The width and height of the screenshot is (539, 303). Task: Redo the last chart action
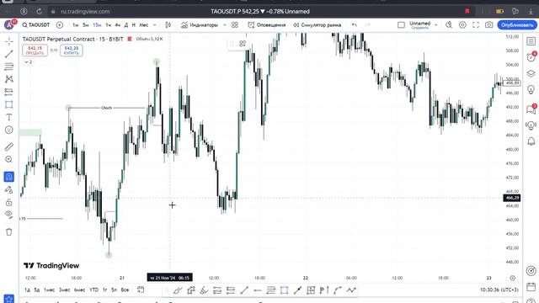pos(367,24)
